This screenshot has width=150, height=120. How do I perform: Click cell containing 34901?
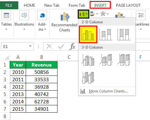tap(42, 109)
